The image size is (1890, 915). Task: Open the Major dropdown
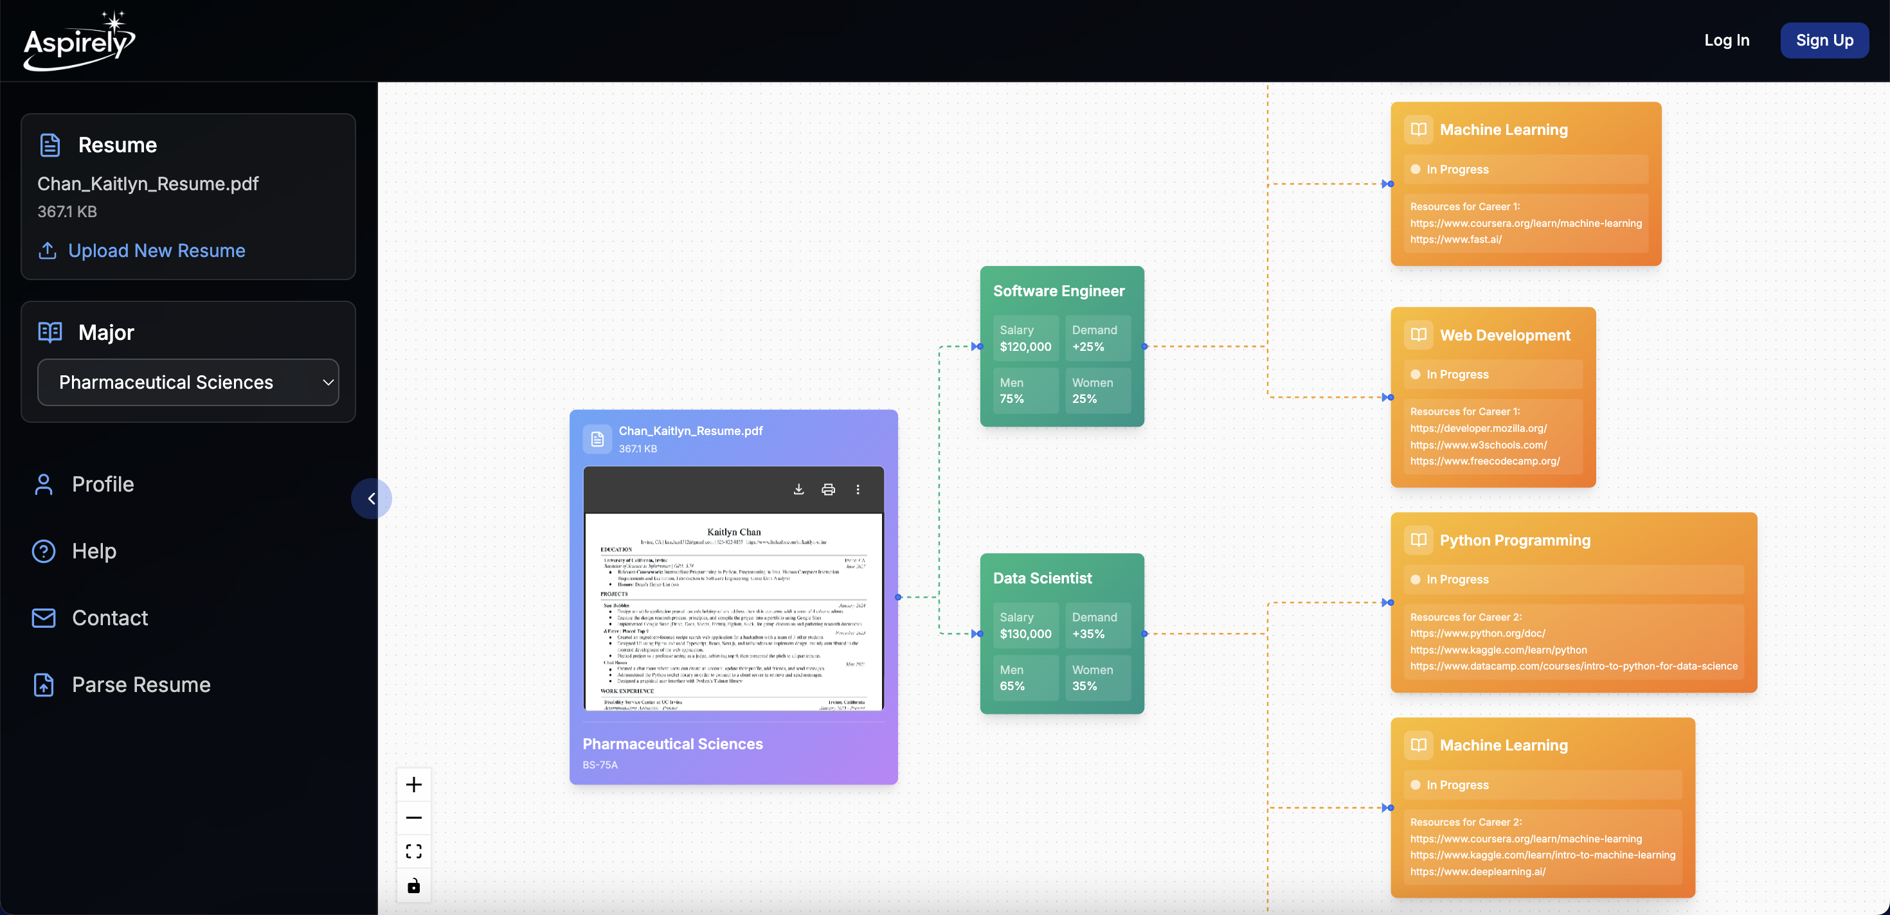click(x=188, y=382)
